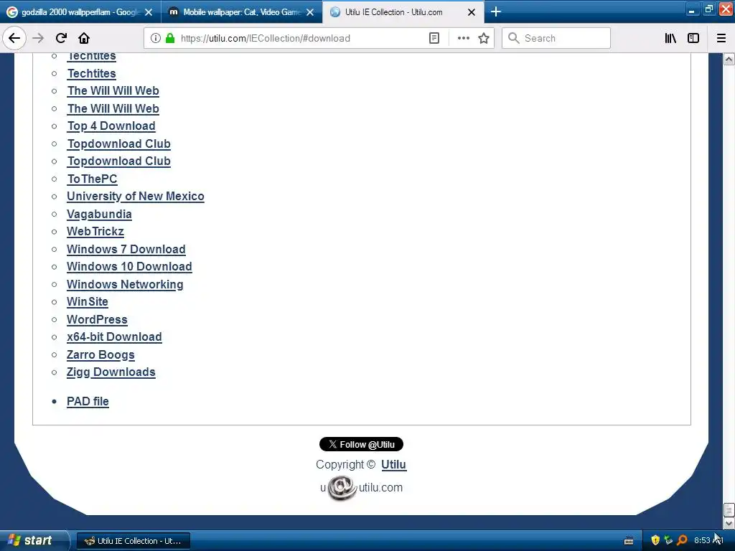Open the Zigg Downloads link
The height and width of the screenshot is (551, 735).
coord(111,372)
